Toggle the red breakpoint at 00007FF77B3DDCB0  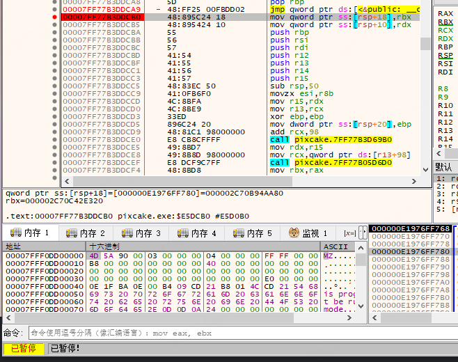pos(54,17)
